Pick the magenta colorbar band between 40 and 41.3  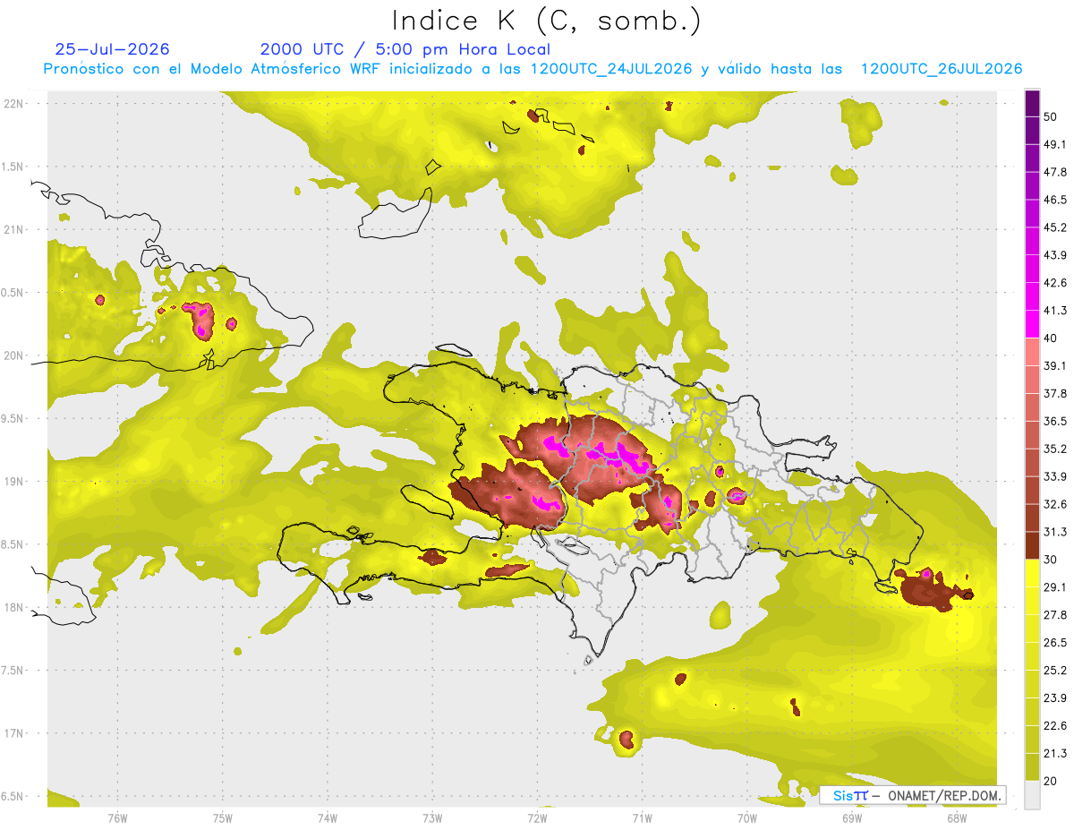pos(1032,325)
